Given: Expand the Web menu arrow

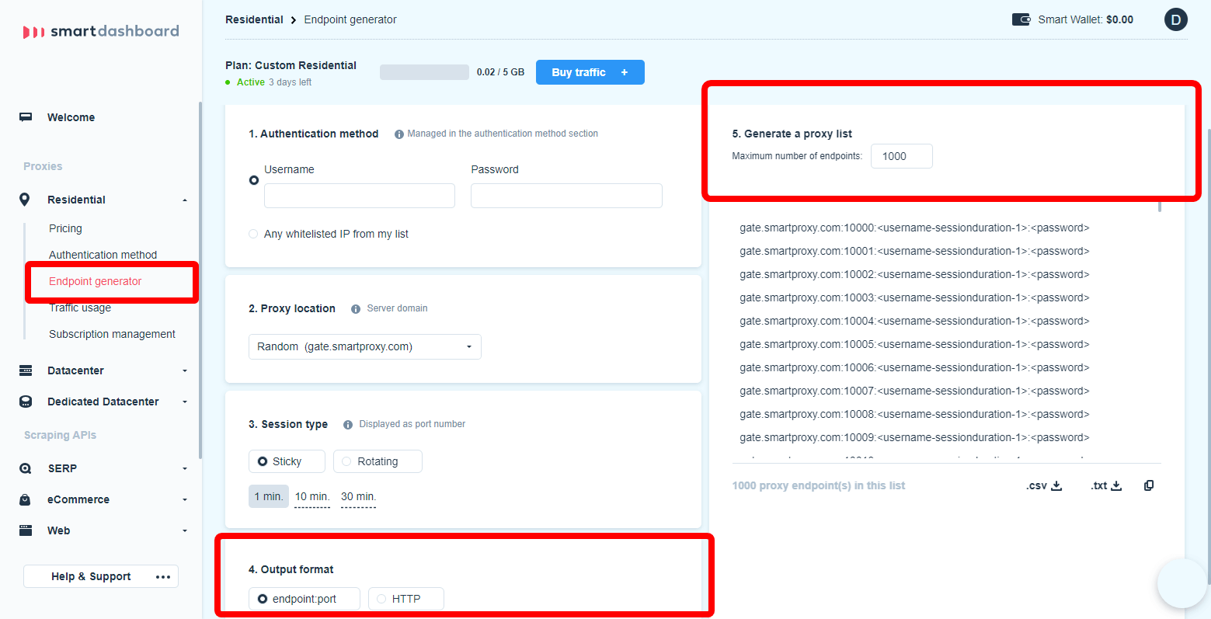Looking at the screenshot, I should tap(185, 531).
